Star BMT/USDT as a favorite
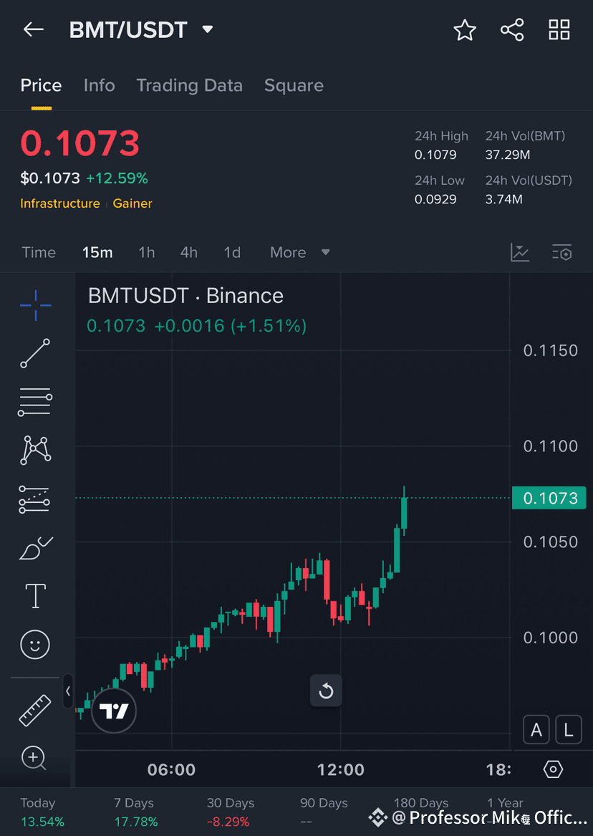 pyautogui.click(x=465, y=30)
